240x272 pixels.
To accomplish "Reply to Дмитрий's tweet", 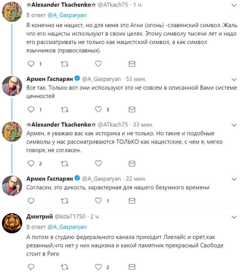I will tap(31, 267).
